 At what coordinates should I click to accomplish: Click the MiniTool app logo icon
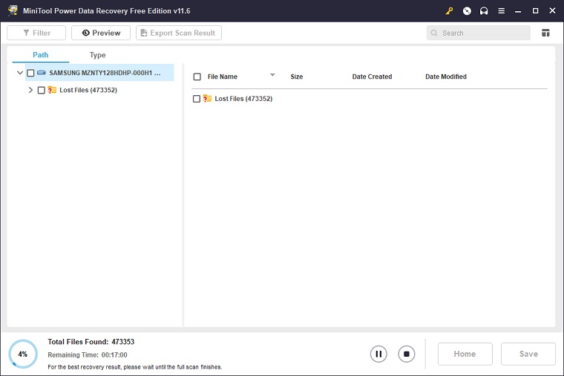(x=13, y=10)
